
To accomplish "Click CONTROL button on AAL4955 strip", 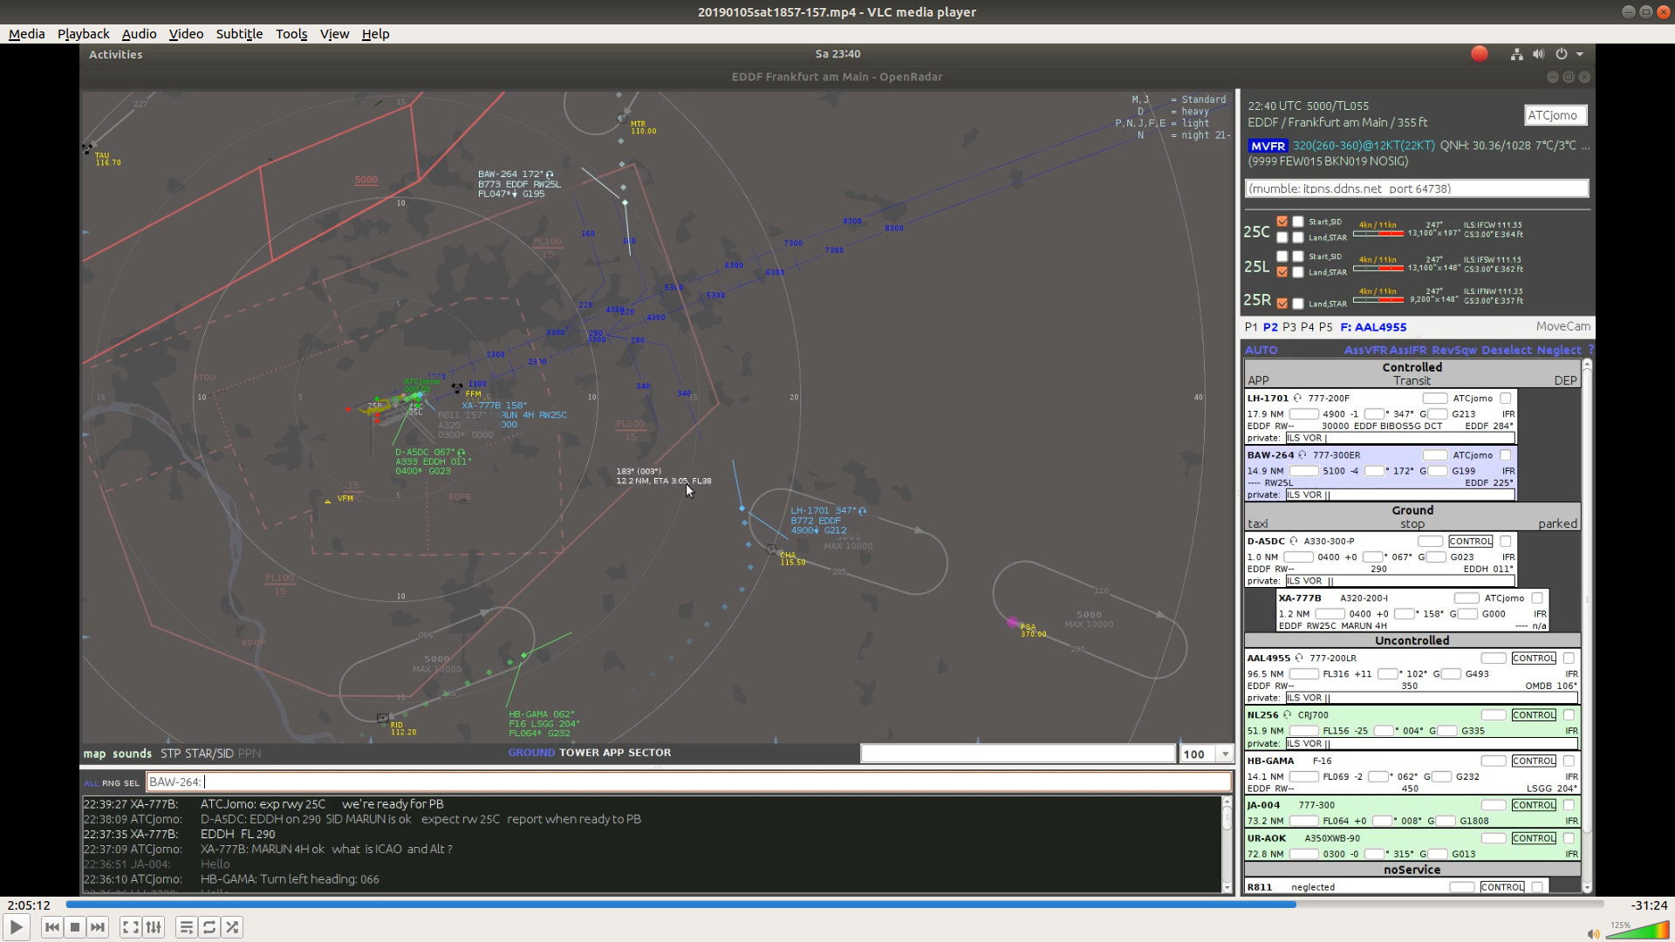I will 1534,659.
